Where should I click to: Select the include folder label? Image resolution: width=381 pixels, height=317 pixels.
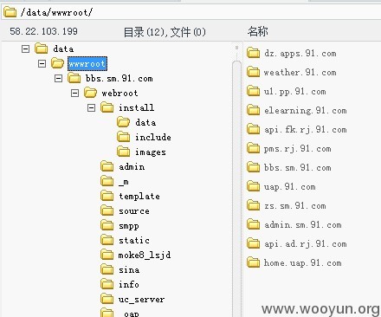(x=153, y=137)
